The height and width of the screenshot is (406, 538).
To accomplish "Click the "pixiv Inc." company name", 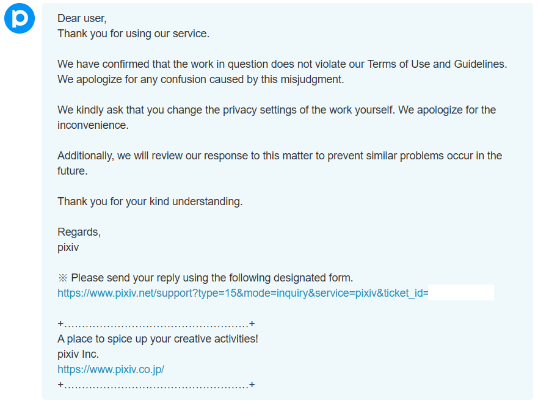I will (78, 354).
